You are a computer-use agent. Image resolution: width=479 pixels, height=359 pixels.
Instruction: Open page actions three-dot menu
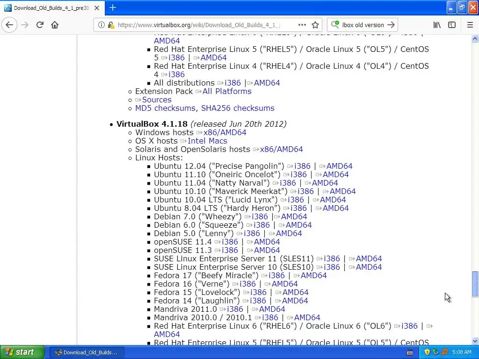(x=302, y=25)
